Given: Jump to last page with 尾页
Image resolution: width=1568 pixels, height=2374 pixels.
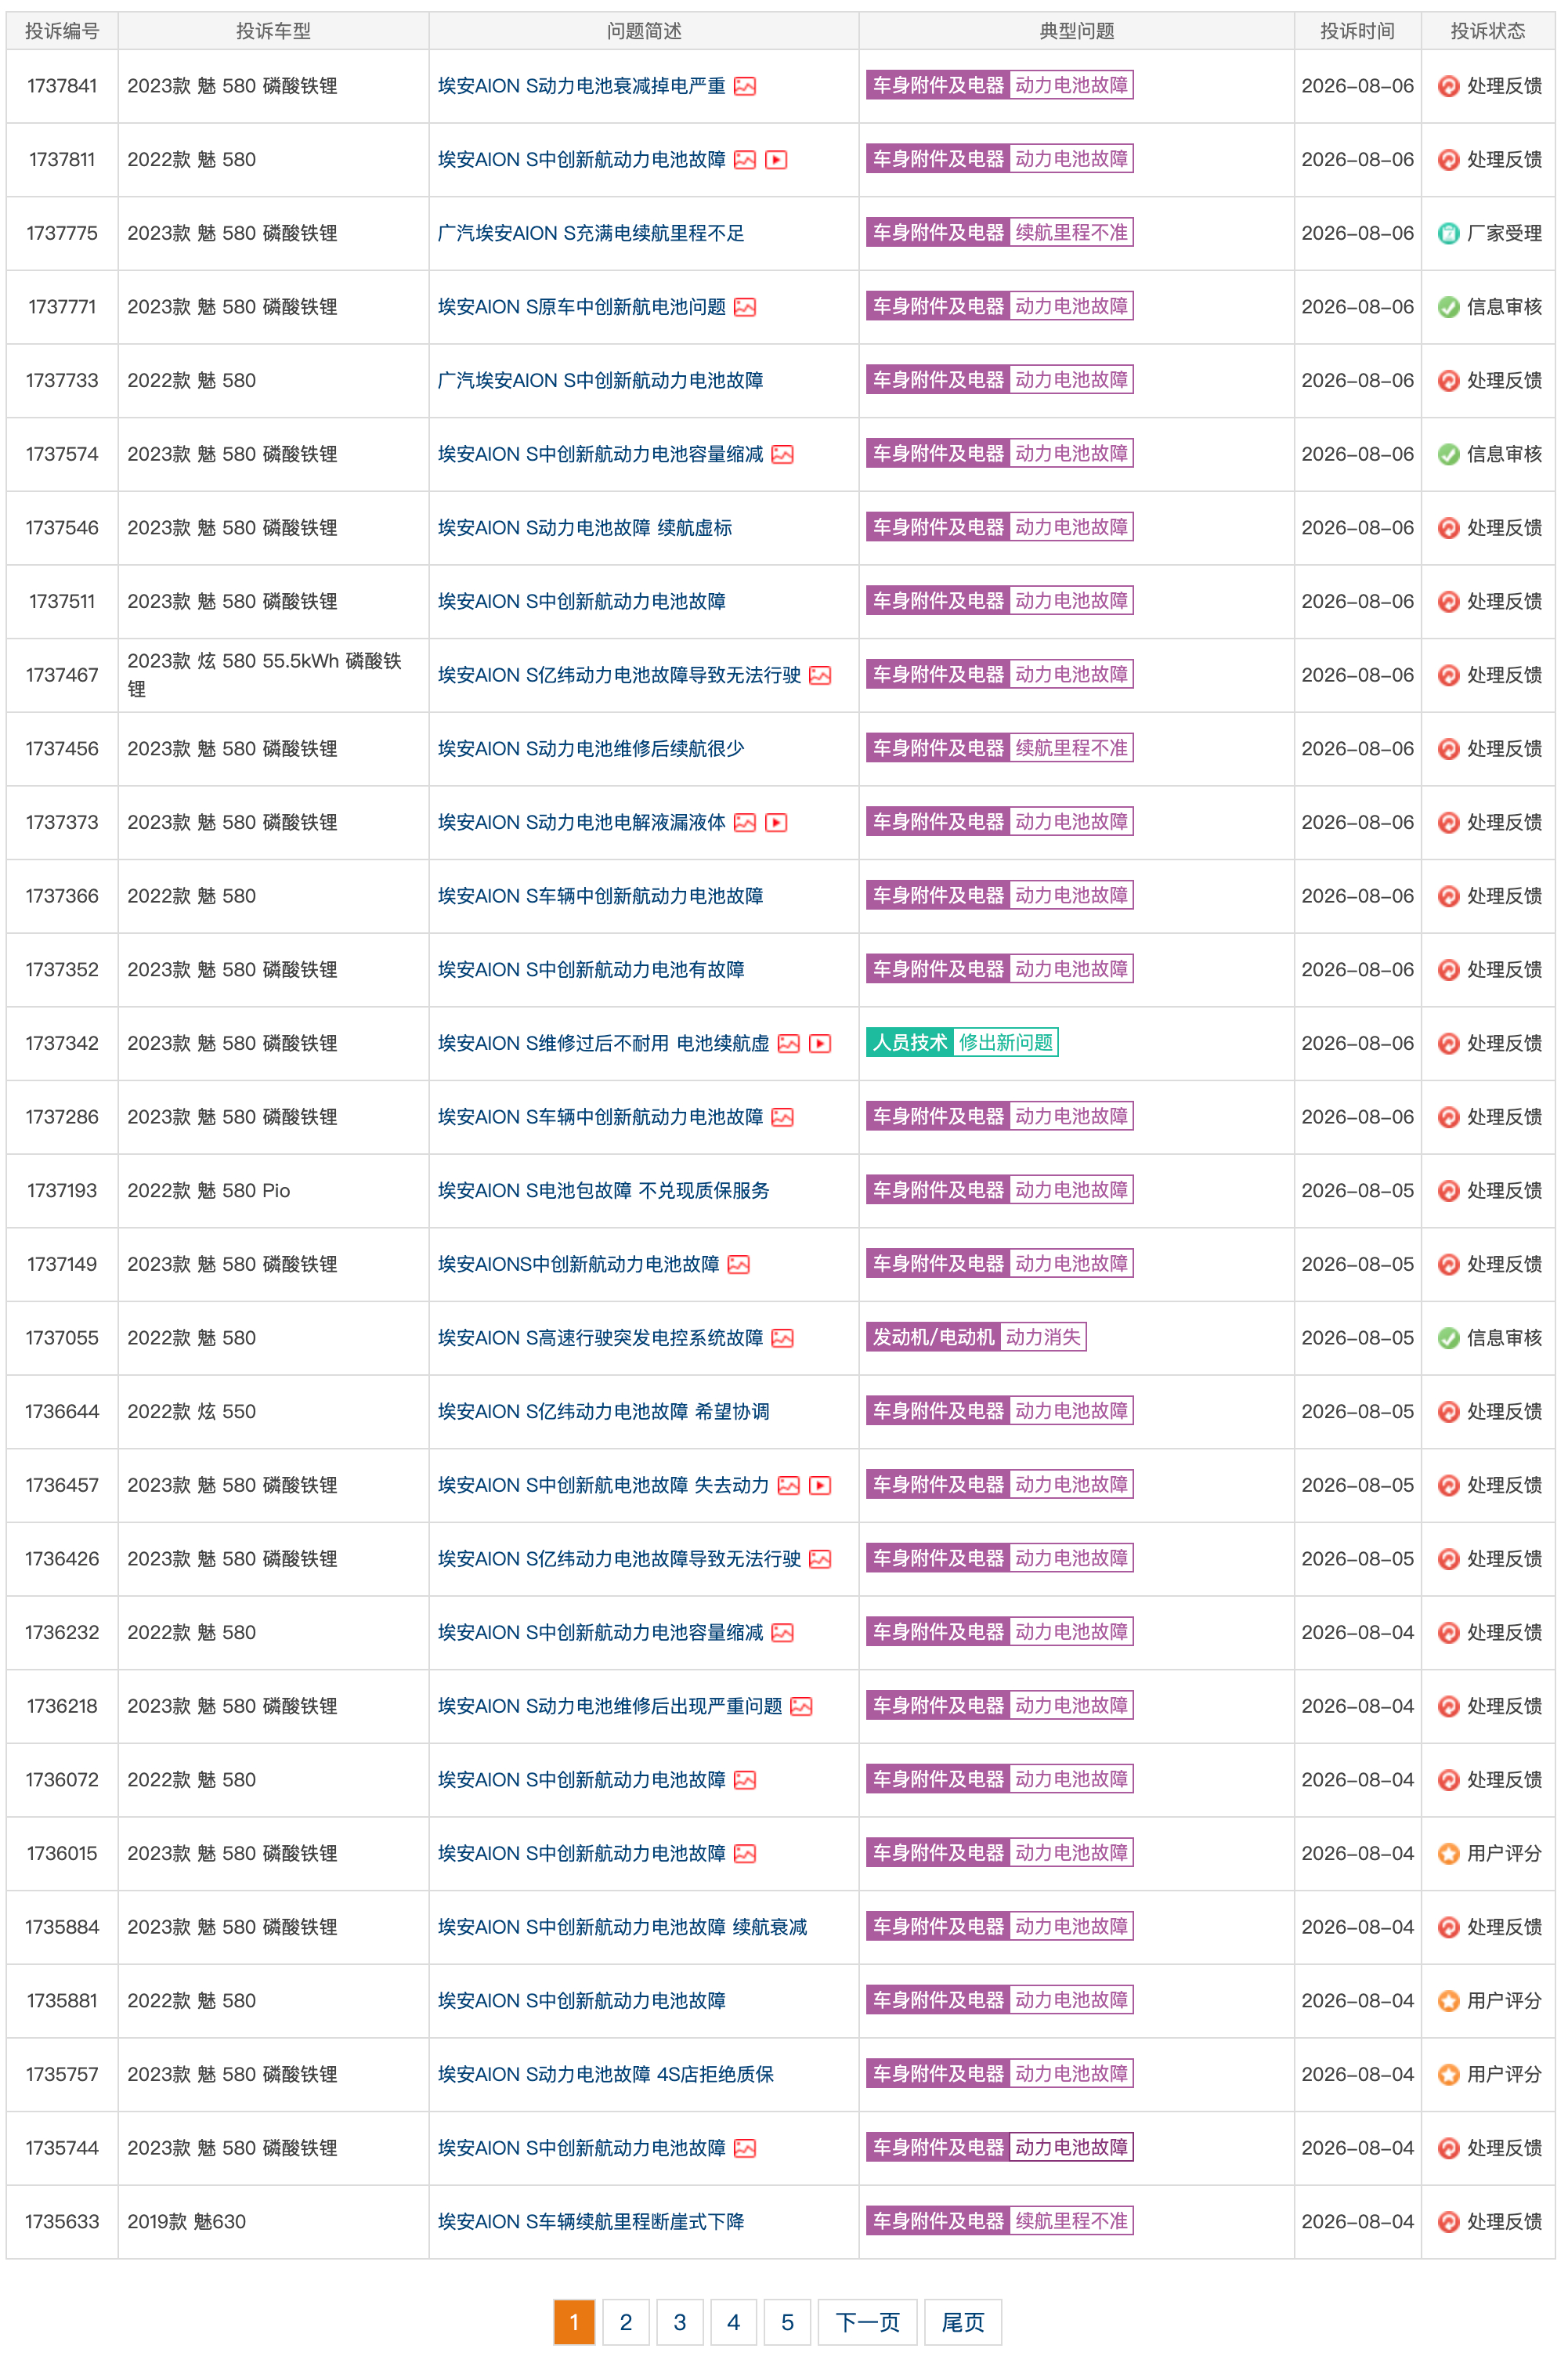Looking at the screenshot, I should coord(963,2322).
